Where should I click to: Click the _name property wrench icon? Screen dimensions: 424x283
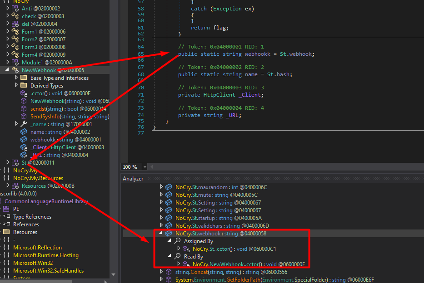click(24, 124)
